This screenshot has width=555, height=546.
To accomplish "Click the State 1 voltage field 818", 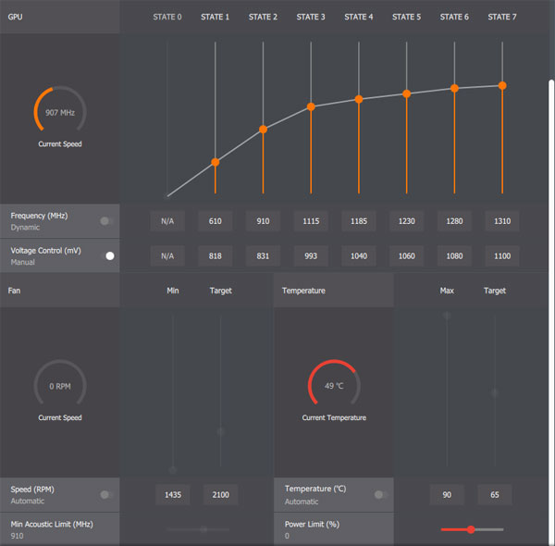I will coord(216,256).
